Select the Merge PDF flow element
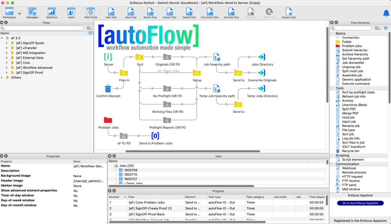 click(x=350, y=113)
